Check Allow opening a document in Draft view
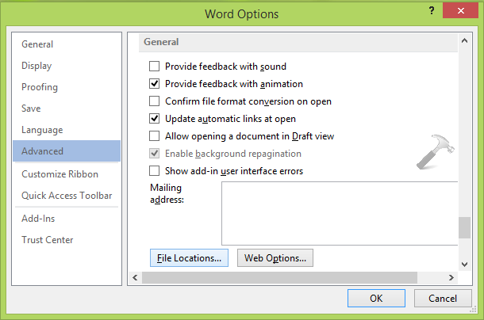The height and width of the screenshot is (320, 484). (x=155, y=136)
